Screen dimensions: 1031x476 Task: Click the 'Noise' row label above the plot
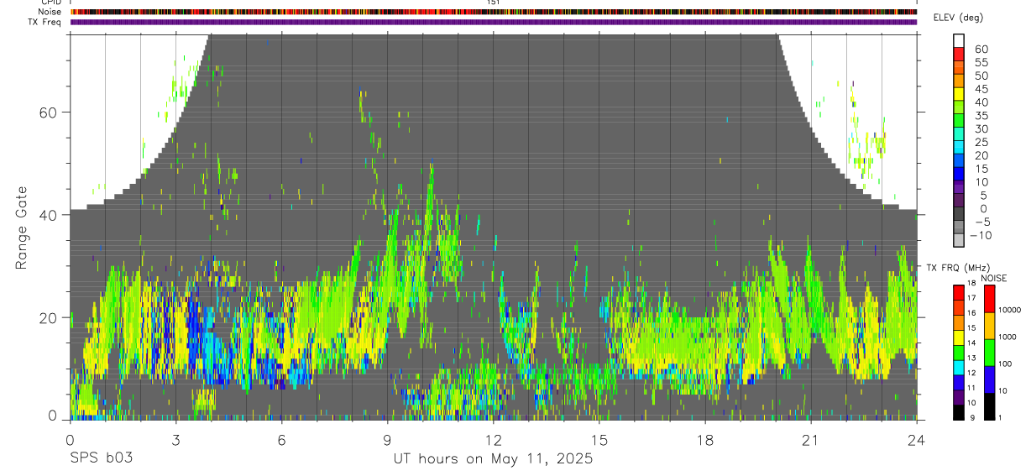tap(50, 12)
